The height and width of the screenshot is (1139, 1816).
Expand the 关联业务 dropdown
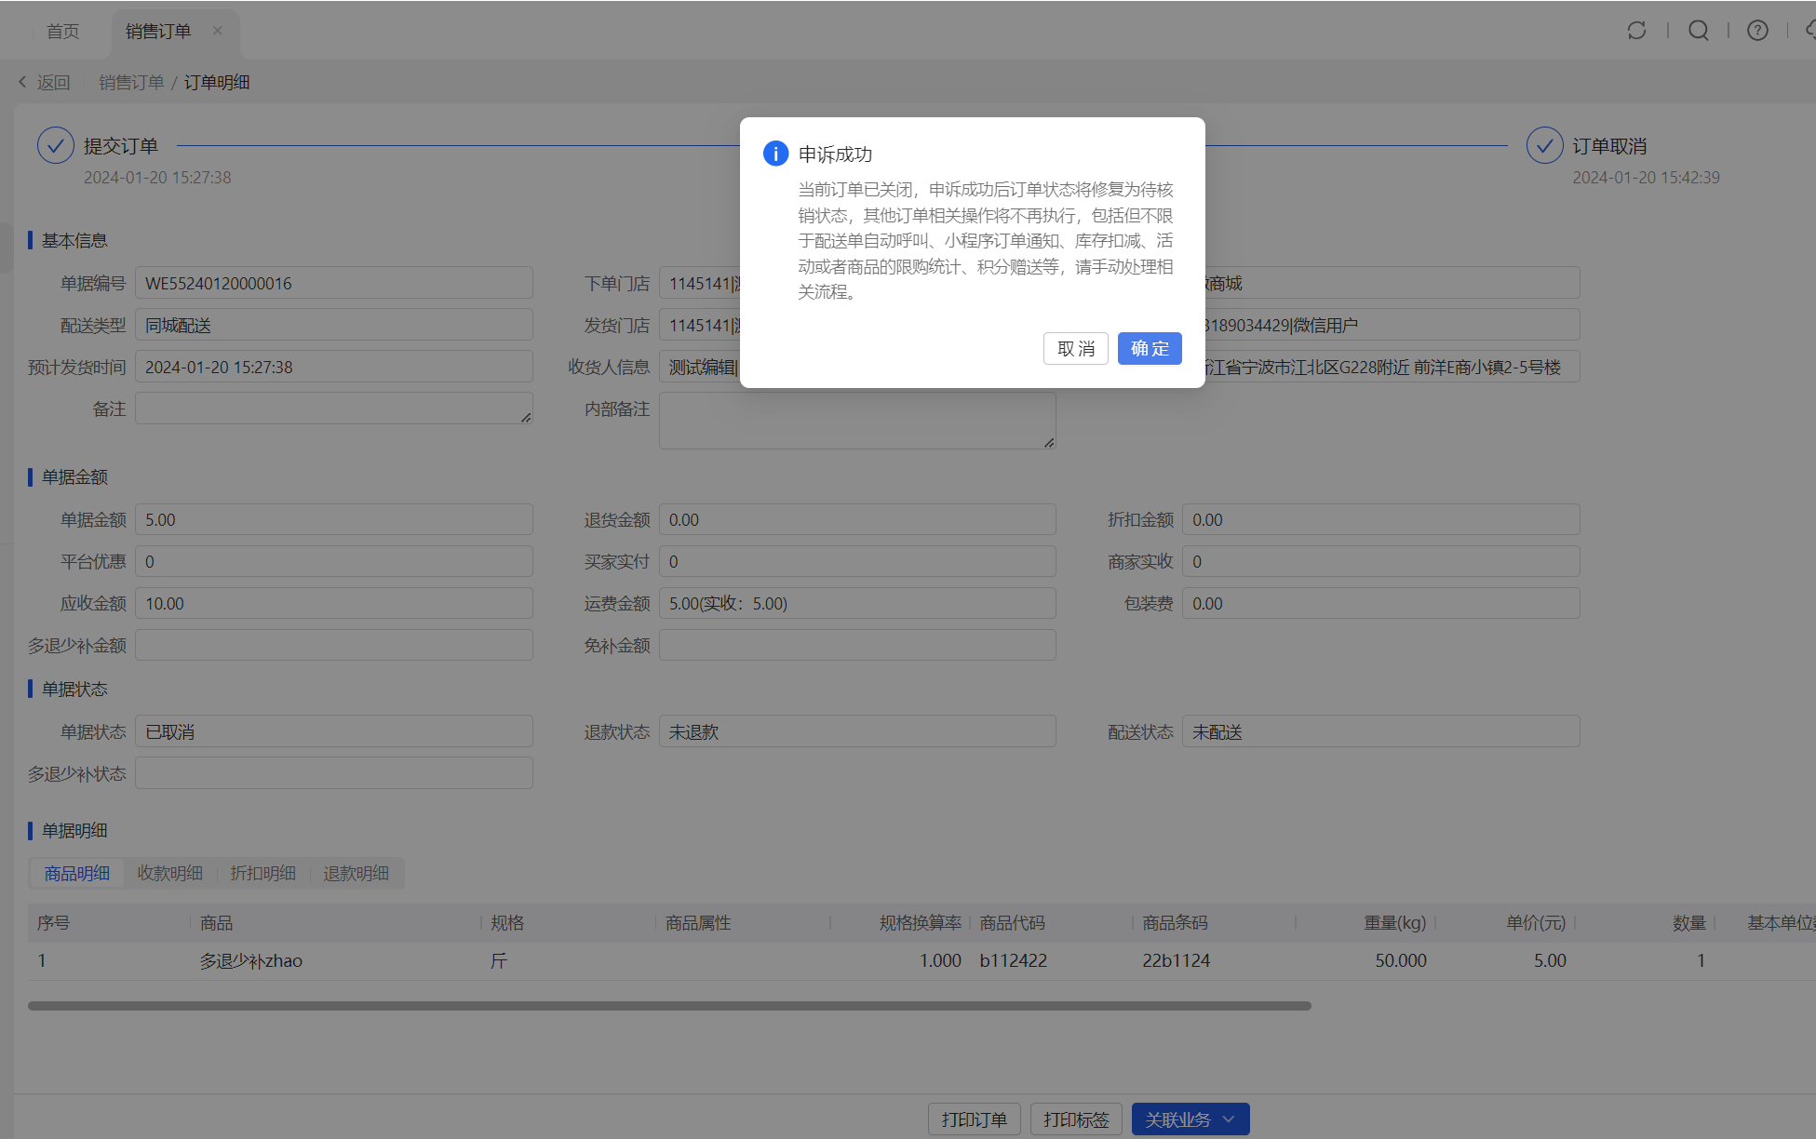pos(1190,1119)
